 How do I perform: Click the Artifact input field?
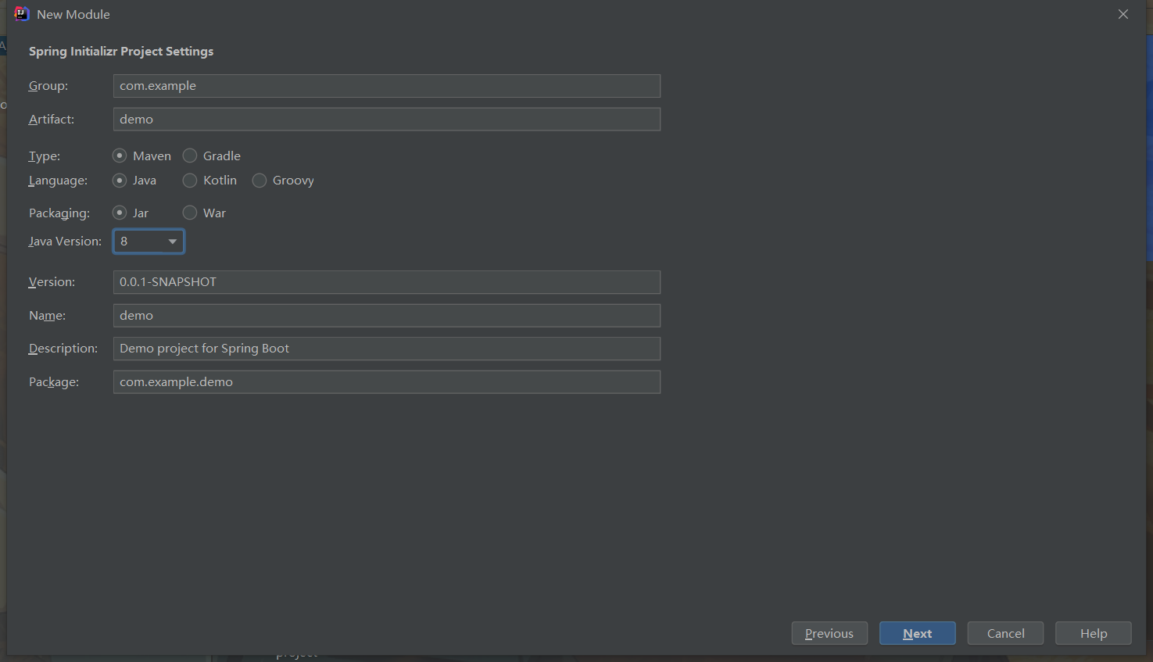pos(387,120)
